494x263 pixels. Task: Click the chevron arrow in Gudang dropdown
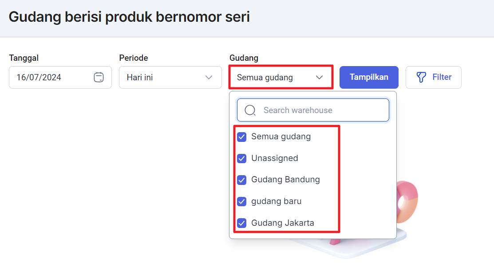pyautogui.click(x=319, y=78)
